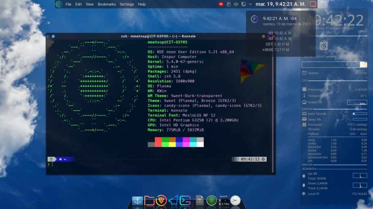Open Visual Studio Code from dock
Screen dimensions: 373x209
tap(174, 200)
